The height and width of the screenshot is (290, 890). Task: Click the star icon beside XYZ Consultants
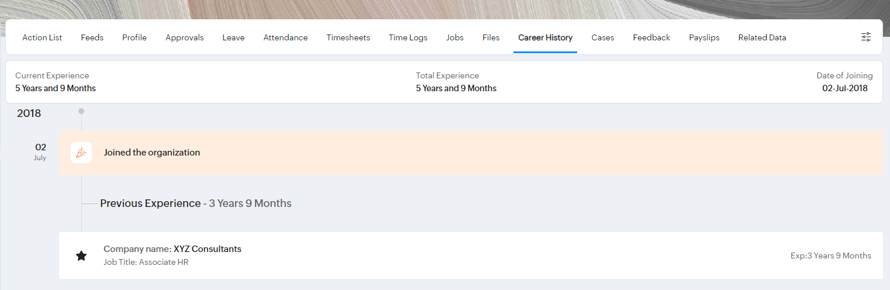point(81,256)
